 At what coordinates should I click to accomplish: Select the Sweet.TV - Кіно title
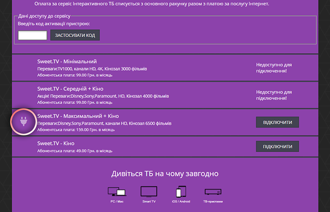(x=56, y=143)
